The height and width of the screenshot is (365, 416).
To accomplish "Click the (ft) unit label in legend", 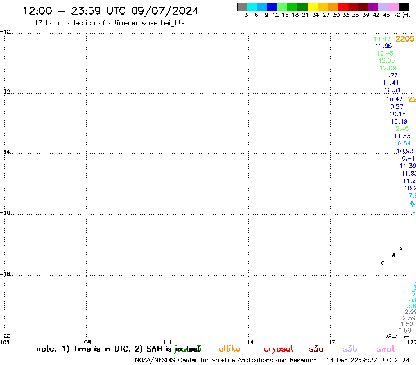I will pos(406,15).
